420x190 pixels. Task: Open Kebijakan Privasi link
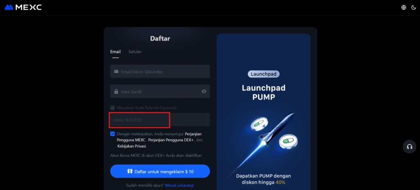(132, 147)
